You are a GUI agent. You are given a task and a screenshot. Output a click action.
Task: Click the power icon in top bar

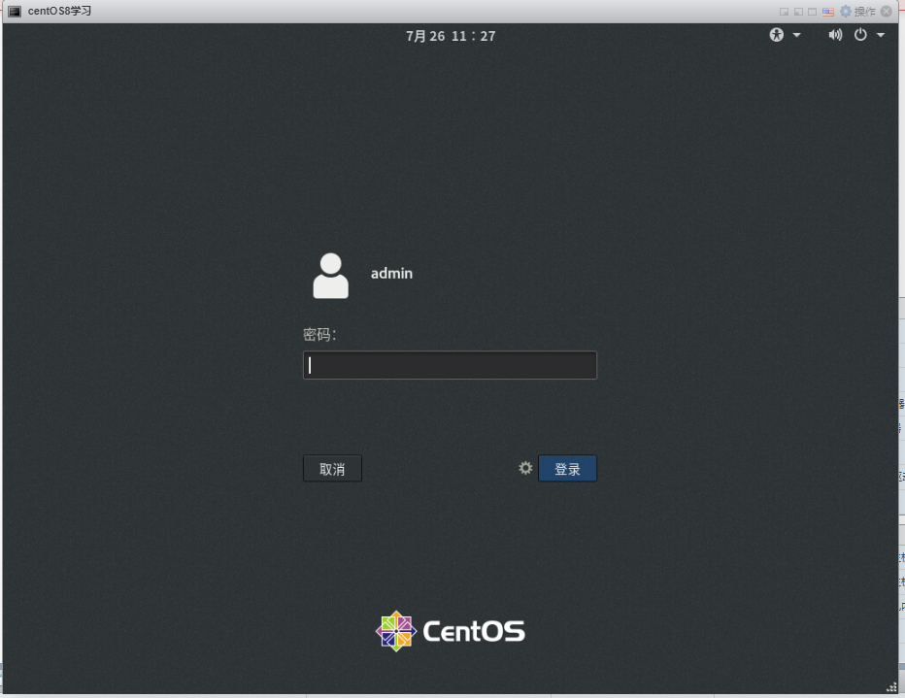[860, 35]
